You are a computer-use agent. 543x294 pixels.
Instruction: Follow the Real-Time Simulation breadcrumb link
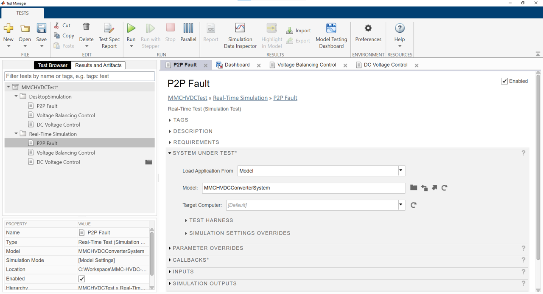click(240, 98)
